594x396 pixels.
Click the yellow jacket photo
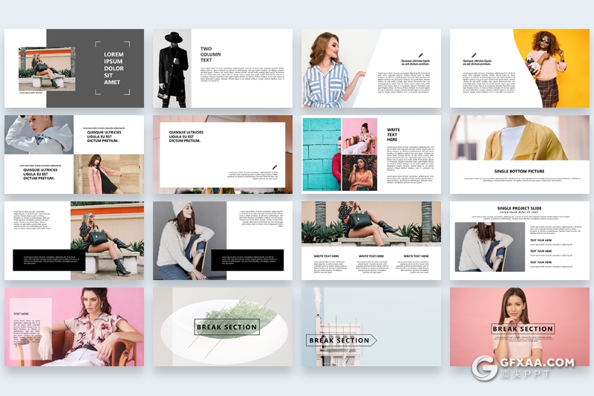pyautogui.click(x=519, y=137)
